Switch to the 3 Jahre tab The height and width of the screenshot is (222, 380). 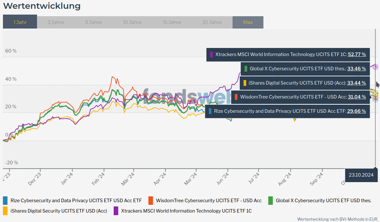[56, 22]
